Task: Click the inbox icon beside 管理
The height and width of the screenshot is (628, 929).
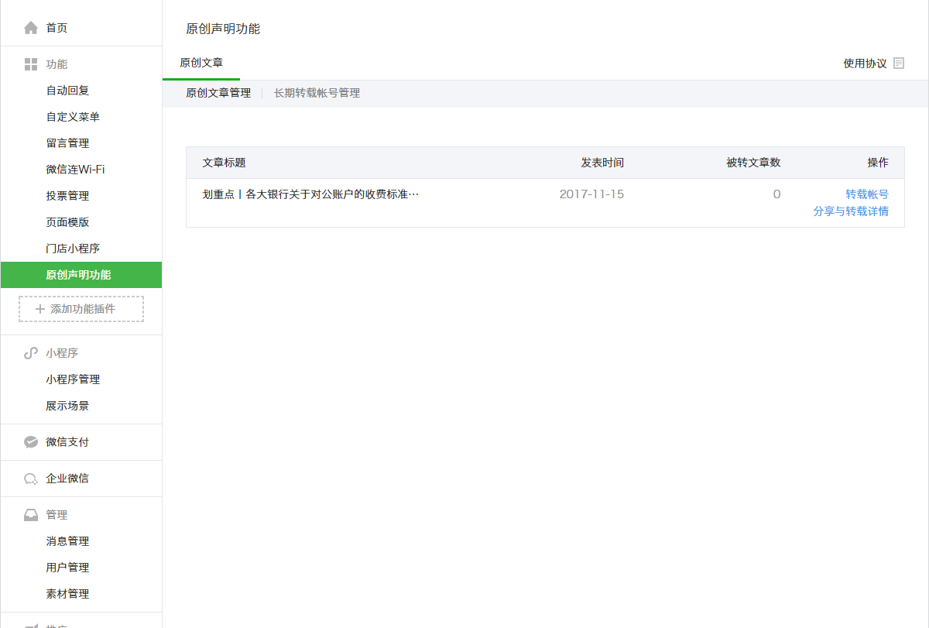Action: 31,515
